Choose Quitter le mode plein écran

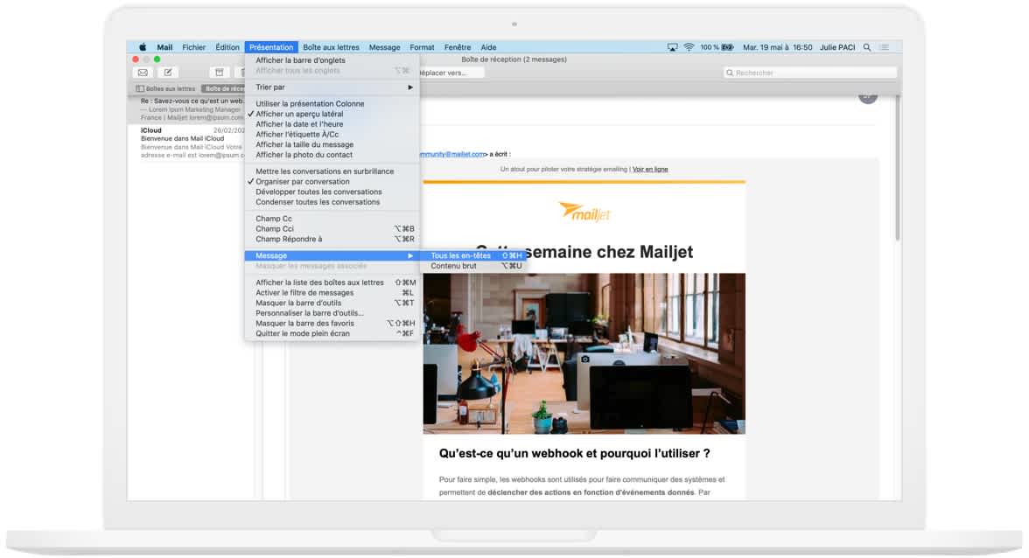[332, 334]
